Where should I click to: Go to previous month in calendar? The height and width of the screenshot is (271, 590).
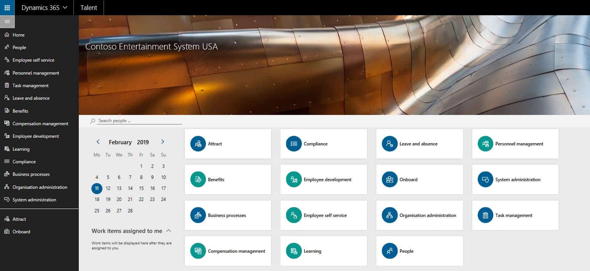98,142
